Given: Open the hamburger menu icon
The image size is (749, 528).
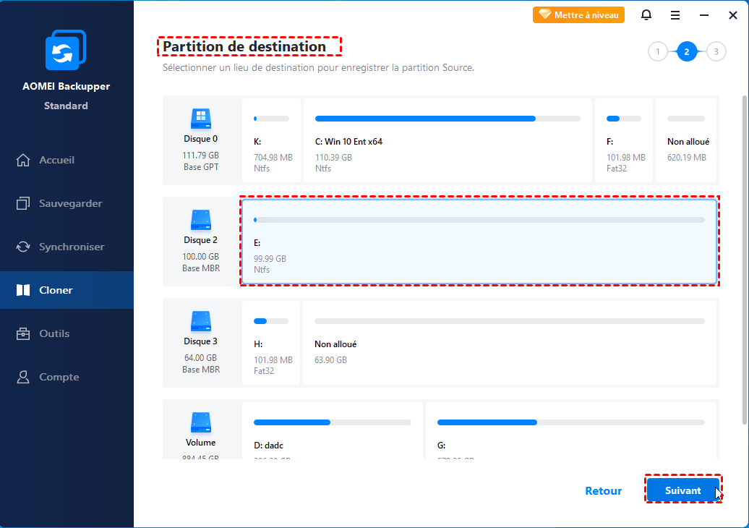Looking at the screenshot, I should pos(675,15).
